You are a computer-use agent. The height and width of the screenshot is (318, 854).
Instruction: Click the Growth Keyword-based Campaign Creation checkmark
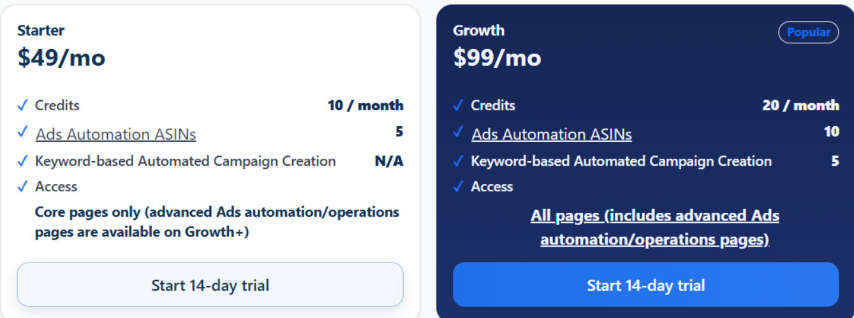point(458,161)
